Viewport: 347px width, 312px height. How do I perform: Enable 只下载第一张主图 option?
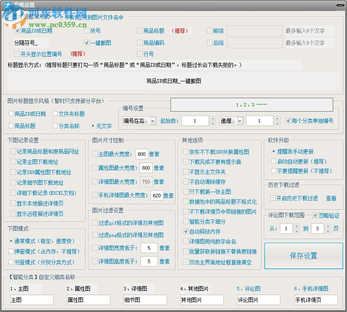[186, 191]
